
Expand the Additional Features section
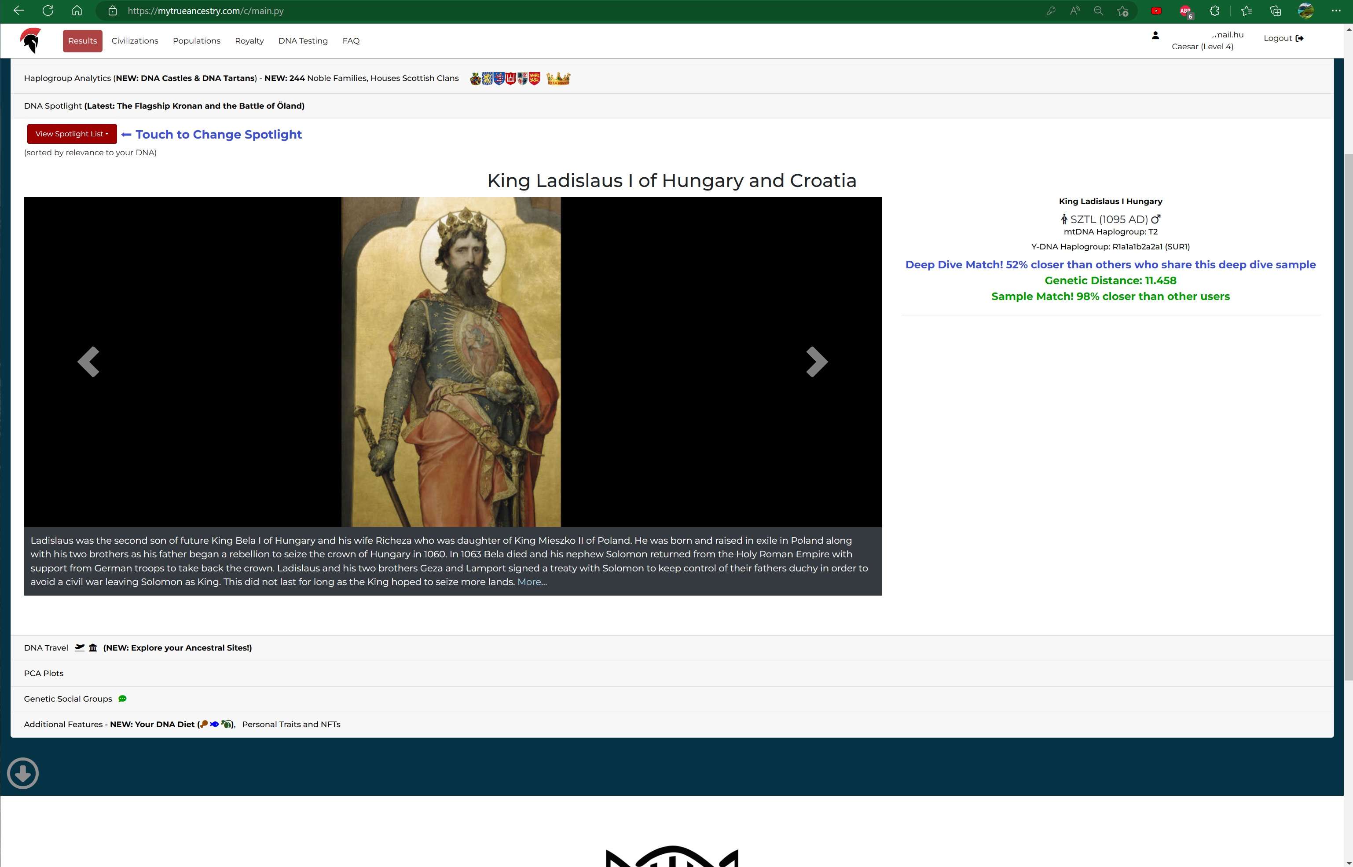[x=672, y=724]
